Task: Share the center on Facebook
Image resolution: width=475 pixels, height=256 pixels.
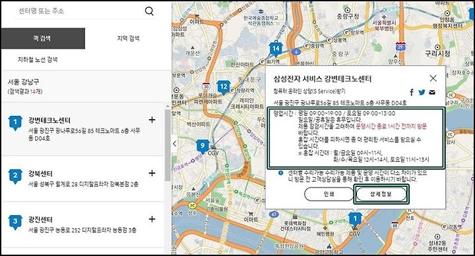Action: click(x=412, y=92)
